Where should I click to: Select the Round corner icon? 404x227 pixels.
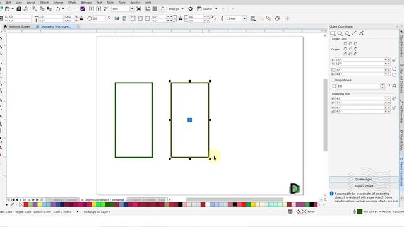133,18
